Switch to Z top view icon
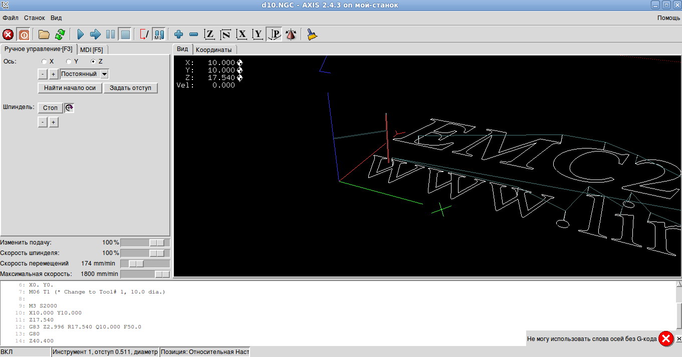 210,34
